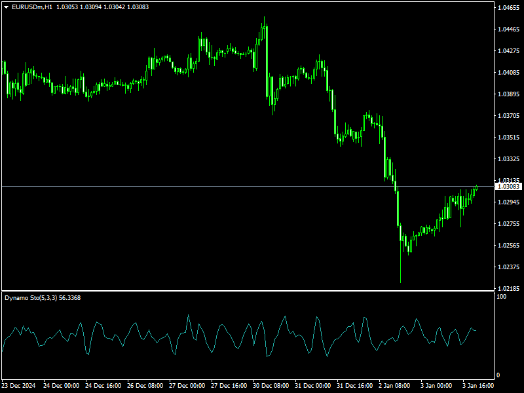Click the 1.04275 price scale label
Image resolution: width=524 pixels, height=393 pixels.
point(509,51)
